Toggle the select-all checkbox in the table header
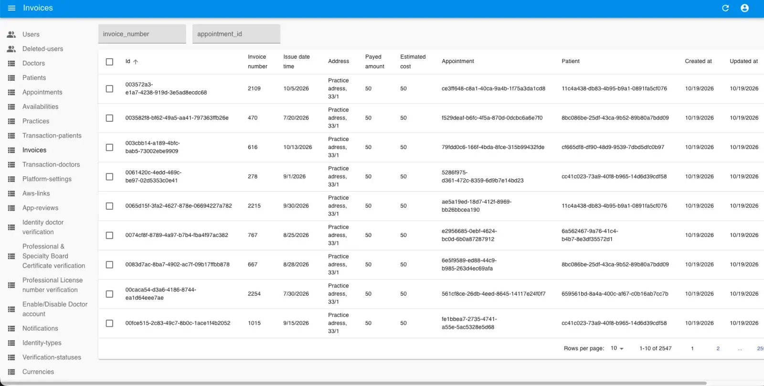764x386 pixels. tap(109, 62)
